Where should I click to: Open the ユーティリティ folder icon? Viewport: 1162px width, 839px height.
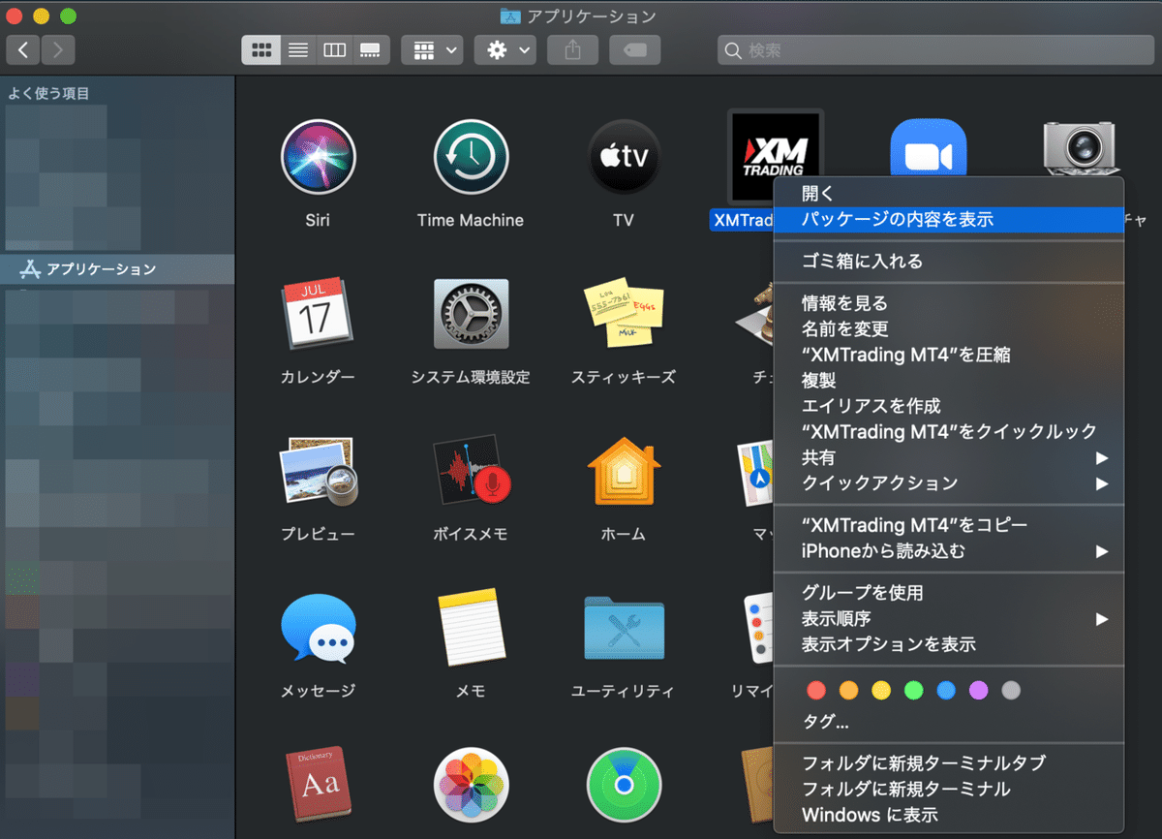624,628
